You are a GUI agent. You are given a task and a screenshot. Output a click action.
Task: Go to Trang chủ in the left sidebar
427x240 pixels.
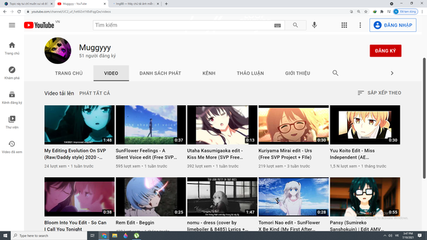12,48
